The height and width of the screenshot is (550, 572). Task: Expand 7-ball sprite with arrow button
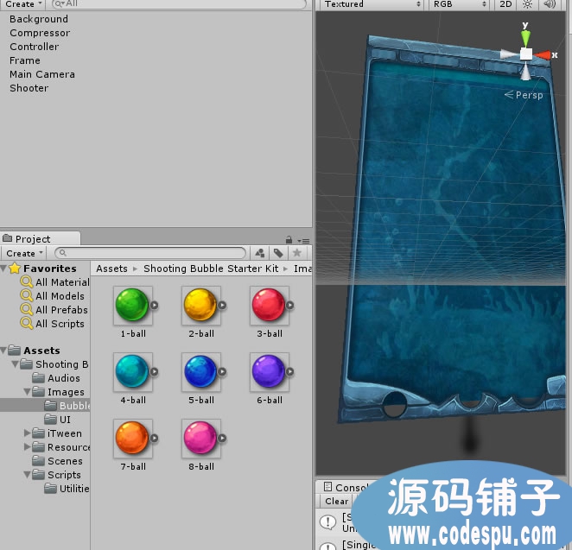click(x=155, y=438)
